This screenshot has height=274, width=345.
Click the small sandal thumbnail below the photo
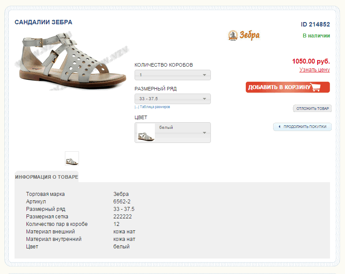(x=72, y=158)
